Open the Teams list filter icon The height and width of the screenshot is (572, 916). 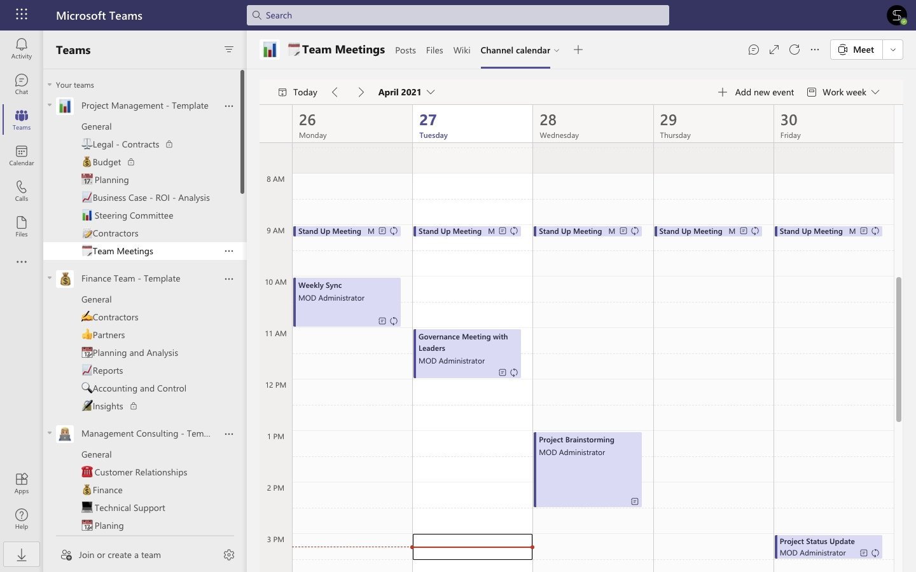(x=229, y=50)
